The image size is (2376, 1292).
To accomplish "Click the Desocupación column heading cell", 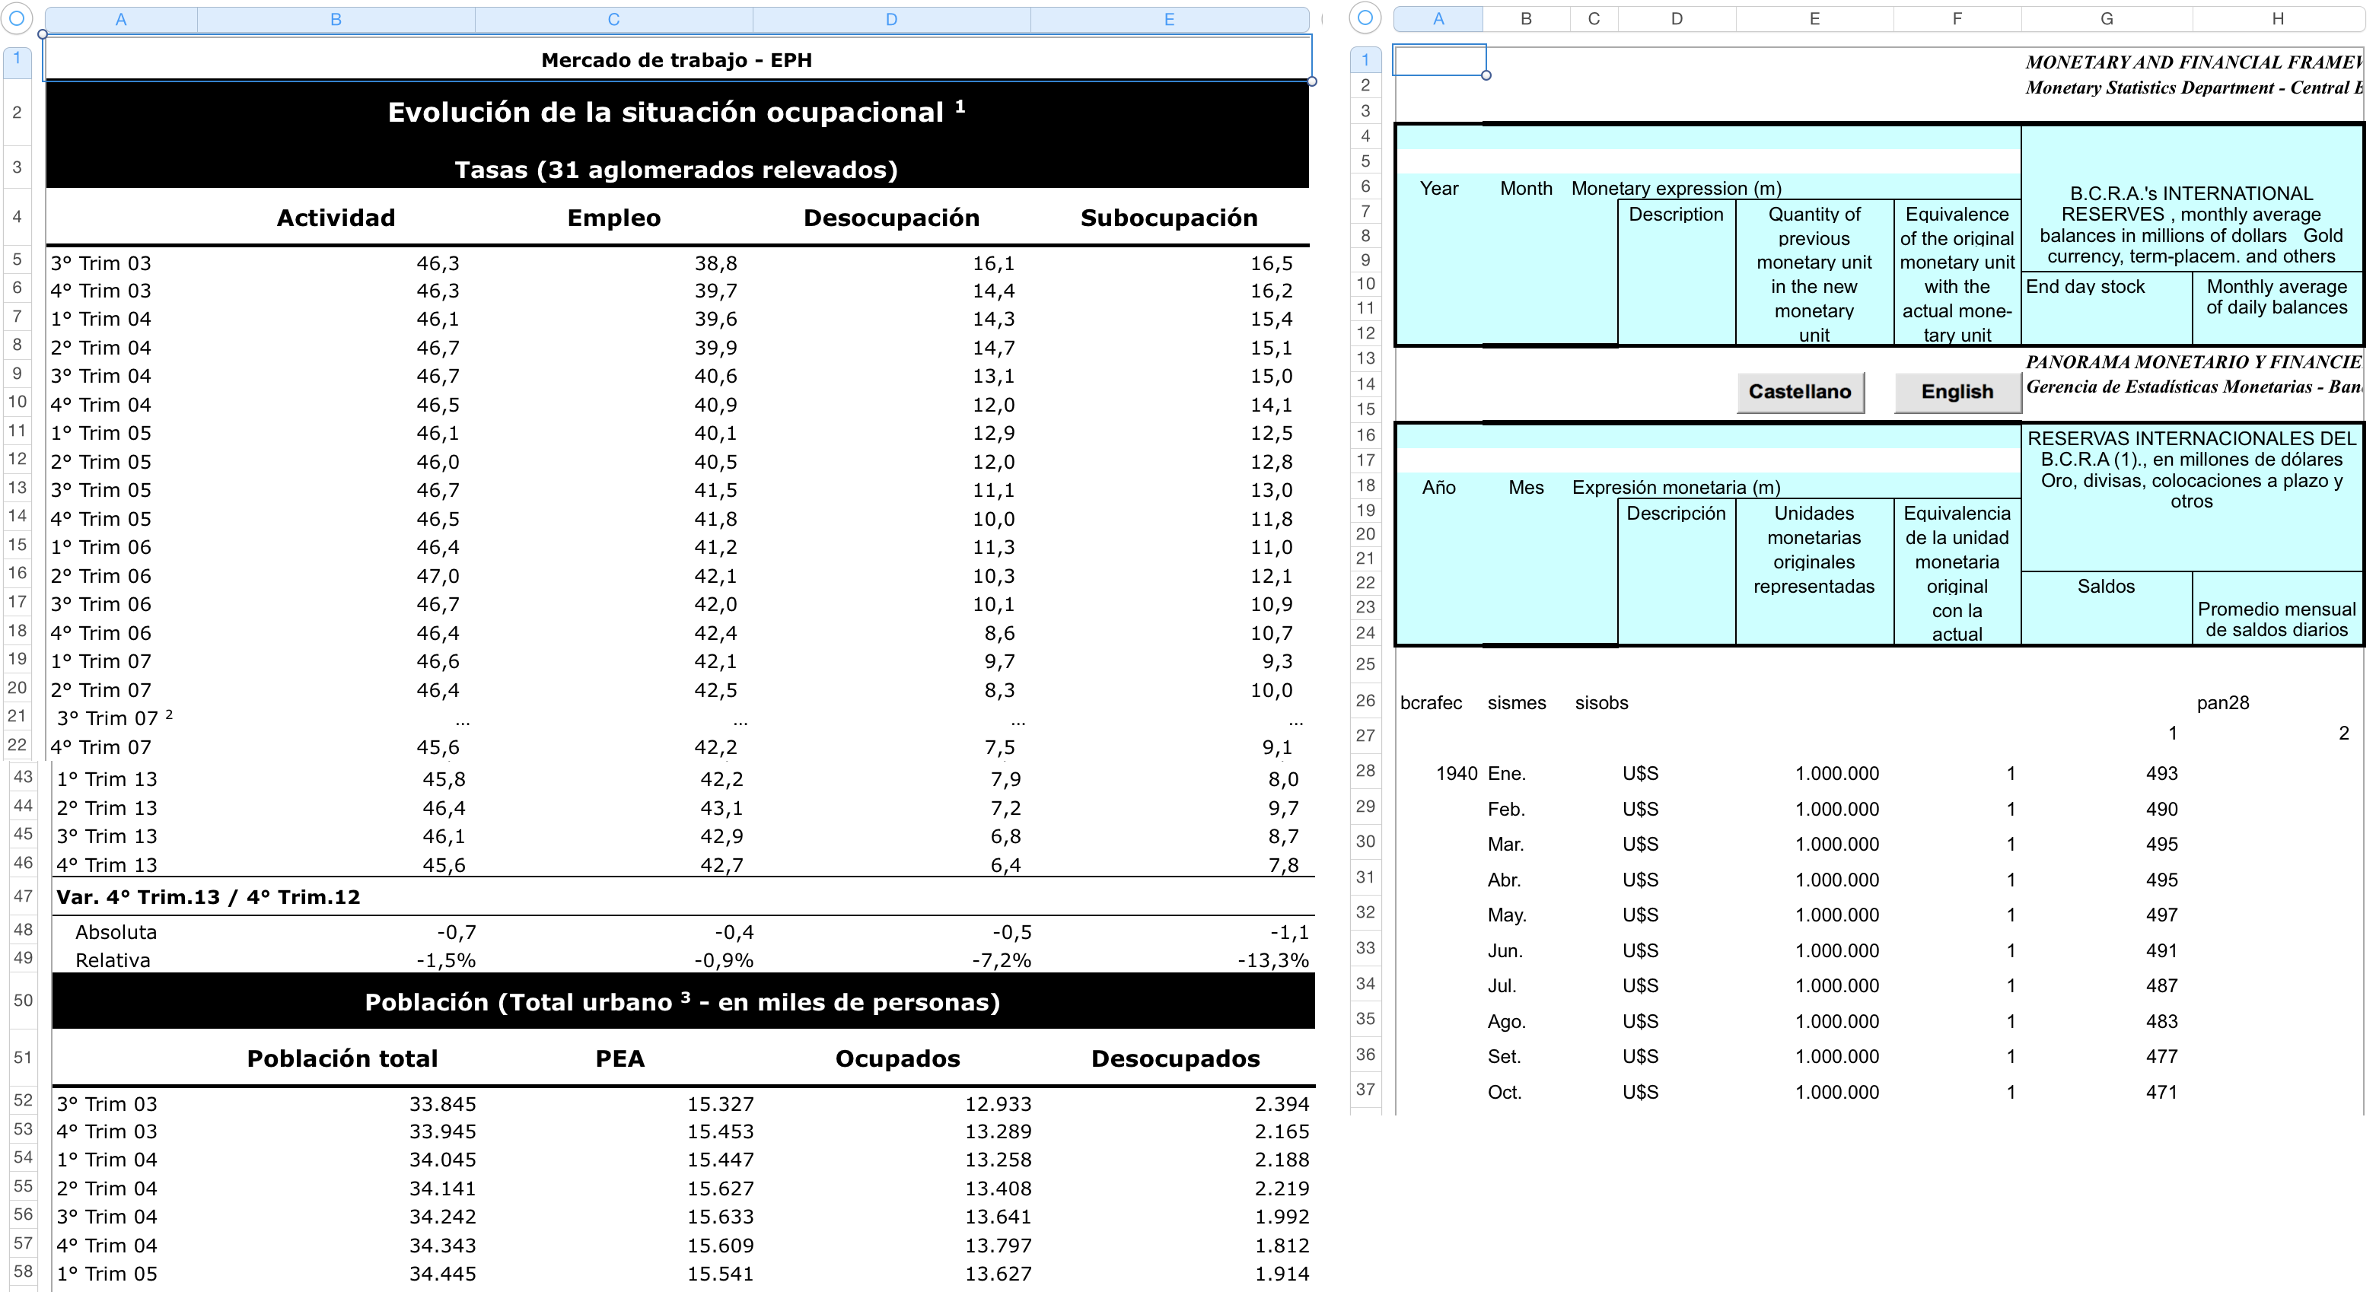I will pos(891,218).
